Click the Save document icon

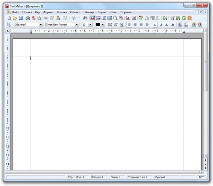coord(21,18)
